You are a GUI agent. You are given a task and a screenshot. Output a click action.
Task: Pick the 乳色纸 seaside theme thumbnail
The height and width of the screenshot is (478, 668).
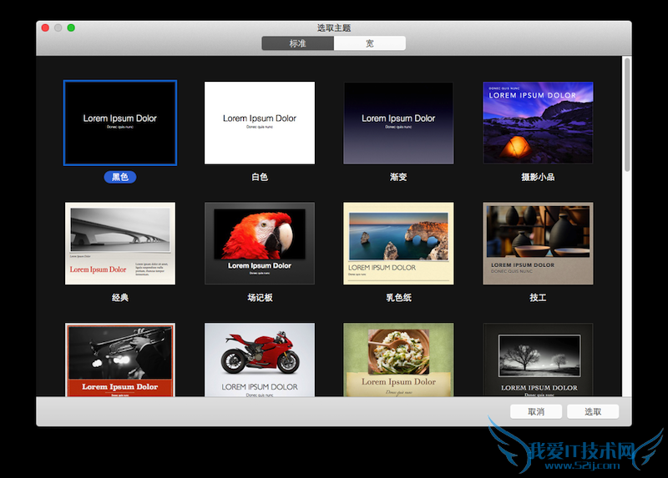click(x=398, y=244)
